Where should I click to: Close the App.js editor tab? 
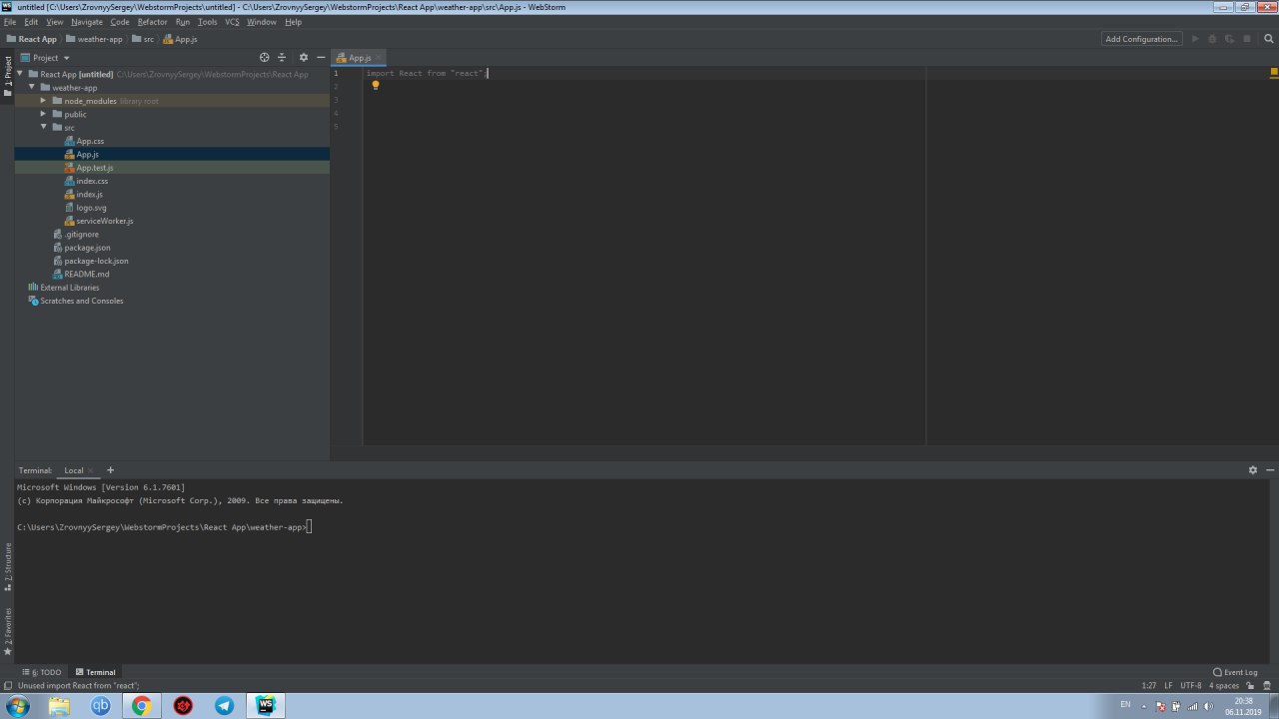(x=380, y=59)
